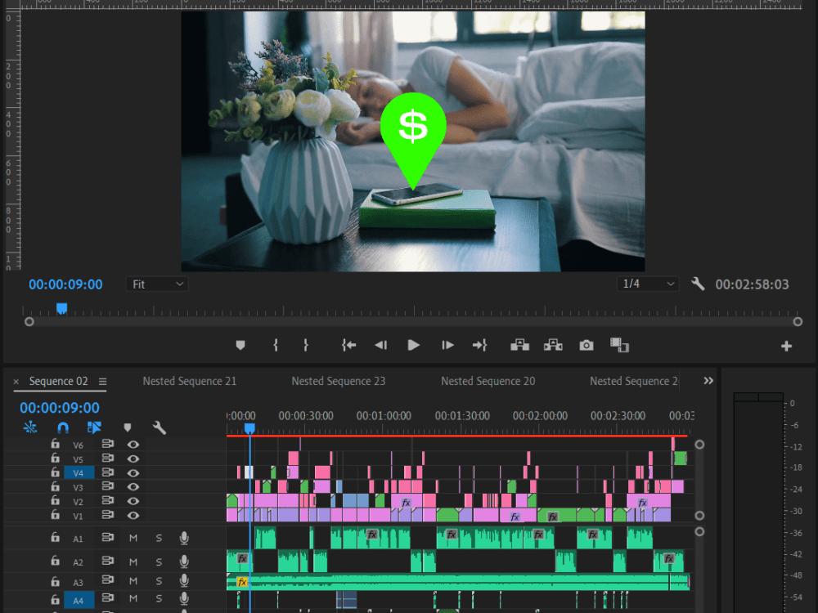This screenshot has width=818, height=613.
Task: Mute audio track A2
Action: pos(133,562)
